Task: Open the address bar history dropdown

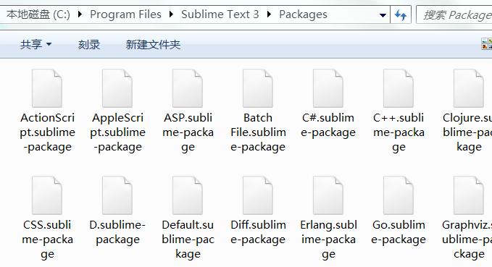Action: tap(383, 14)
